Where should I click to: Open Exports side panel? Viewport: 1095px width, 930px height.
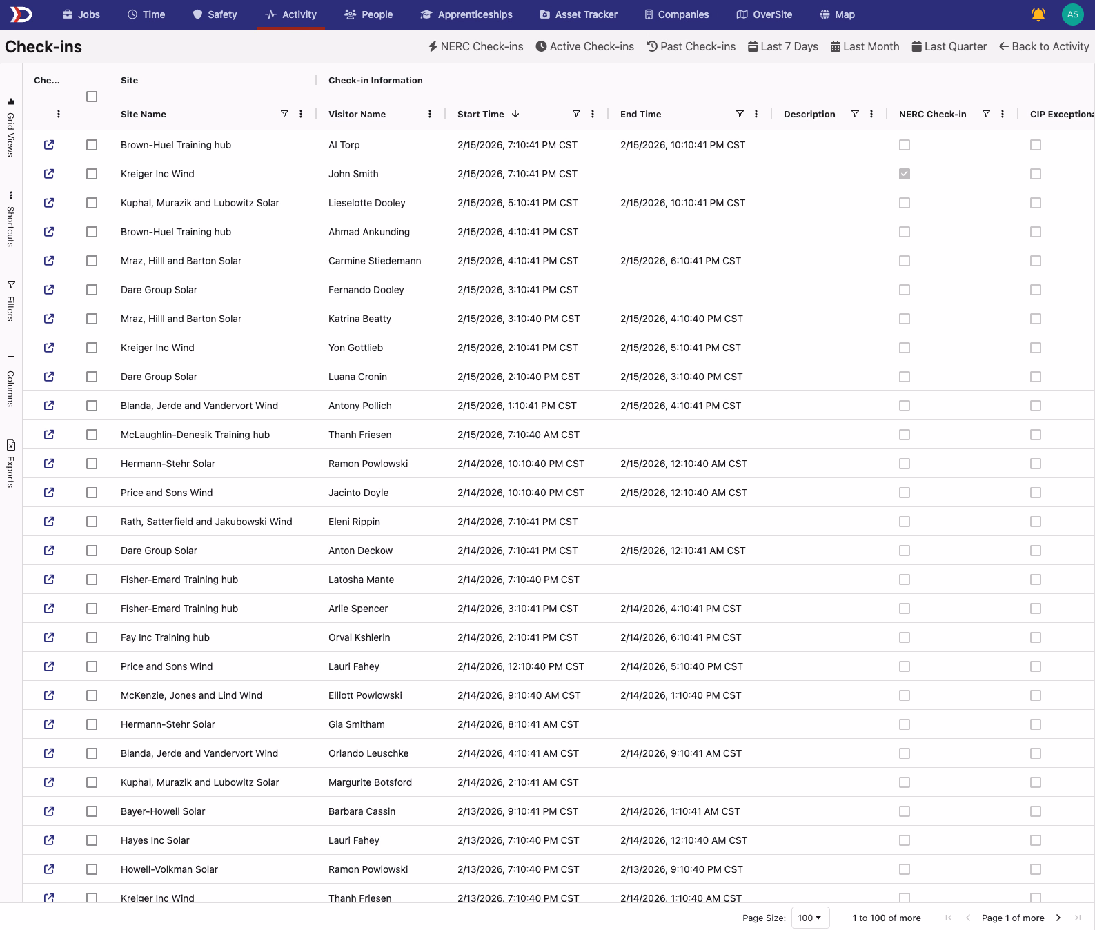pos(11,464)
